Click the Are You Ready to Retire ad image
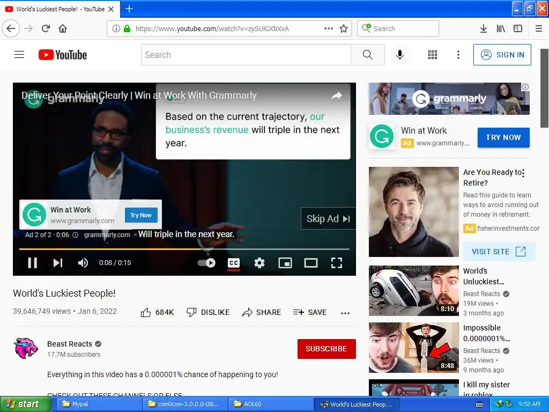Image resolution: width=549 pixels, height=412 pixels. [413, 211]
